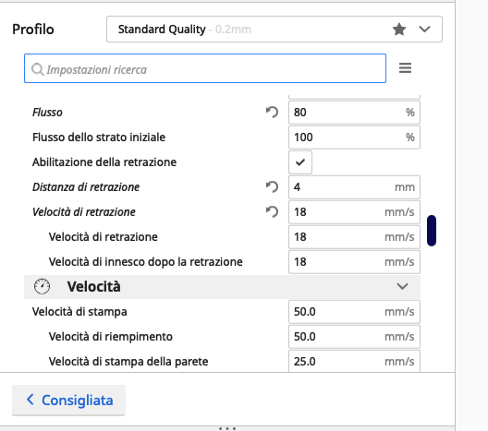The image size is (488, 431).
Task: Edit Velocità di innesco dopo la retrazione value
Action: coord(354,262)
